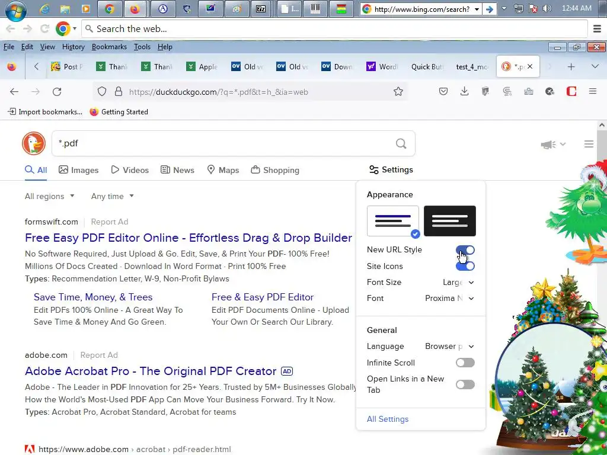Open the bing address bar dropdown arrow

pyautogui.click(x=477, y=9)
